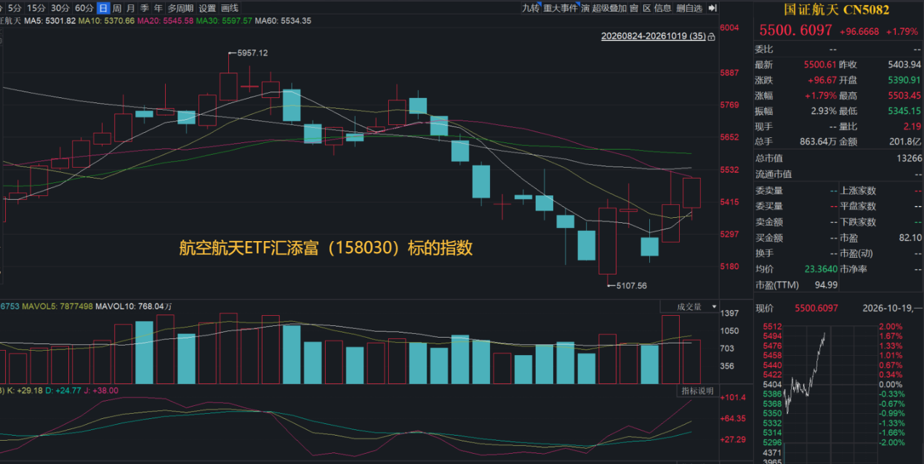Toggle the 信息 info panel
Screen dimensions: 924x464
tap(662, 8)
